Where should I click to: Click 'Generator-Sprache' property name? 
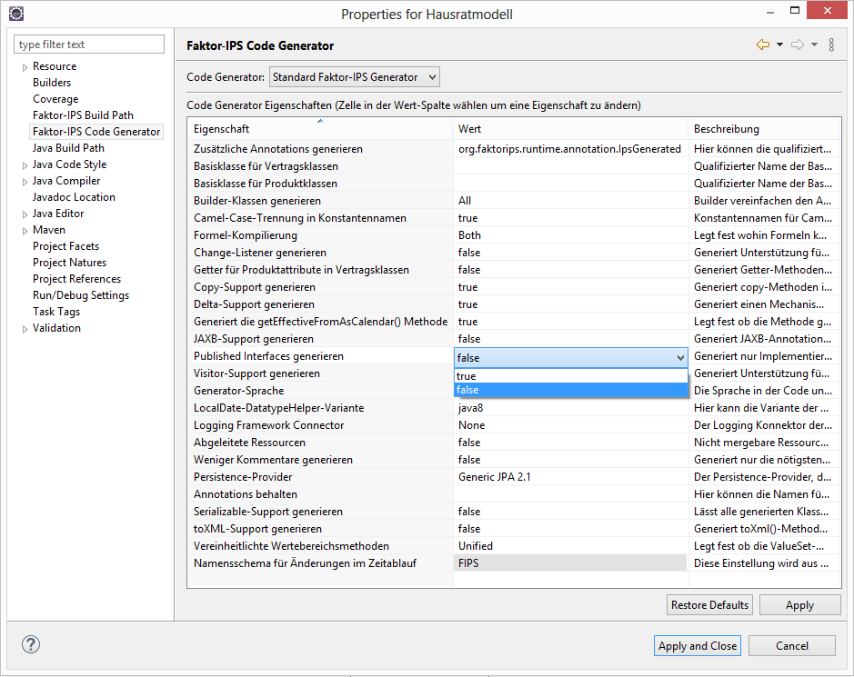pos(238,391)
